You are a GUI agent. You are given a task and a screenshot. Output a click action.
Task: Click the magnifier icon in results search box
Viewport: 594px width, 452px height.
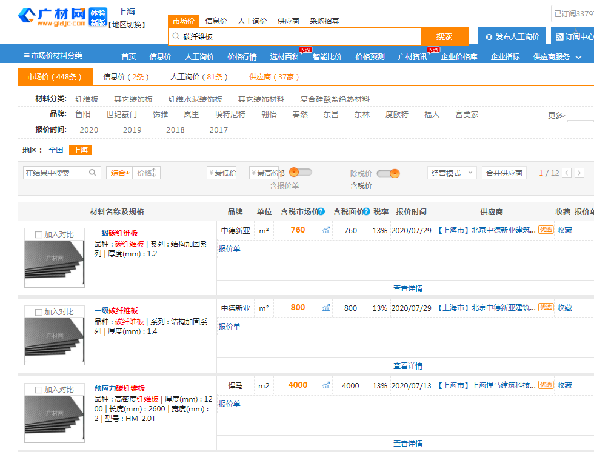[x=93, y=173]
